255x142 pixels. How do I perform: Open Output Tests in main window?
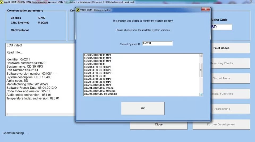point(231,78)
